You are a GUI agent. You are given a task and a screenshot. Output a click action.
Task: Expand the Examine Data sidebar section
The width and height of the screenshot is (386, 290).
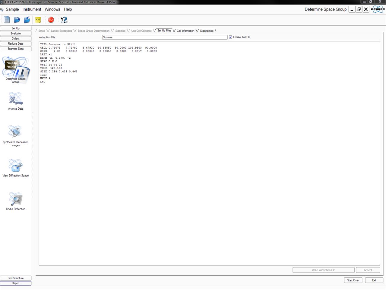pyautogui.click(x=16, y=49)
